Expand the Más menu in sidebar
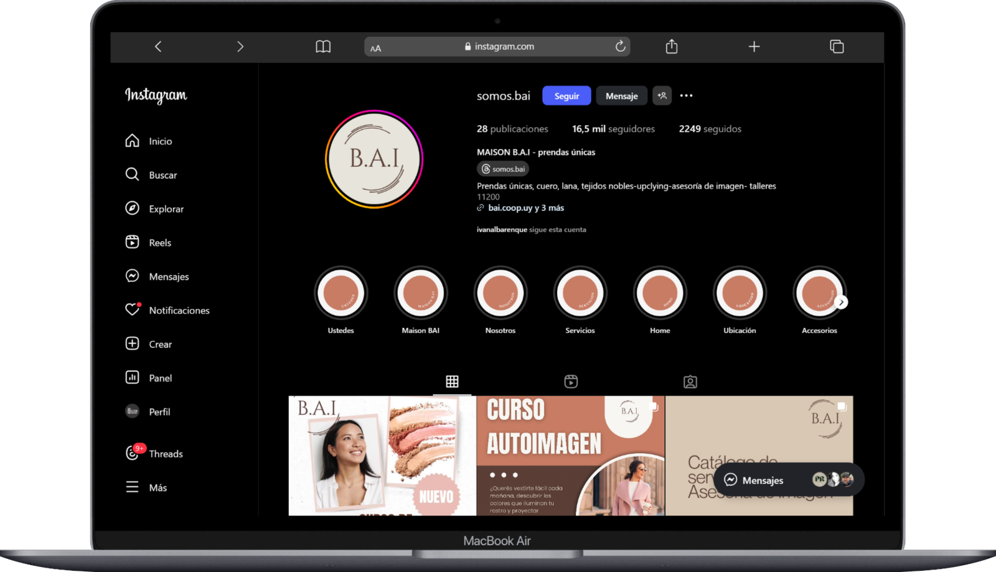Viewport: 996px width, 572px height. pos(132,487)
